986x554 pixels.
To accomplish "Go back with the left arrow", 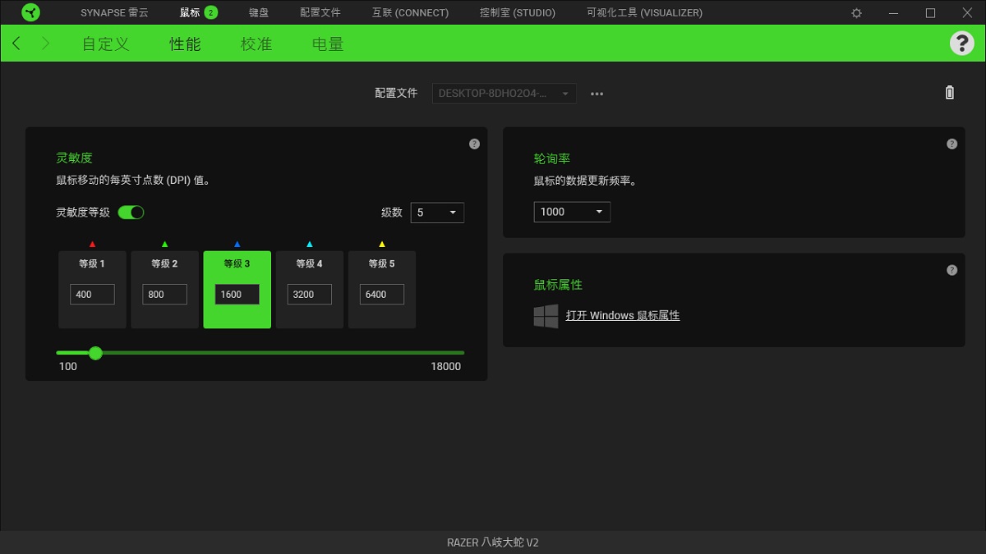I will [16, 43].
